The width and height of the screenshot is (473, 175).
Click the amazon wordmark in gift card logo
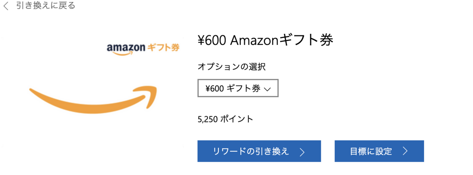pos(126,48)
